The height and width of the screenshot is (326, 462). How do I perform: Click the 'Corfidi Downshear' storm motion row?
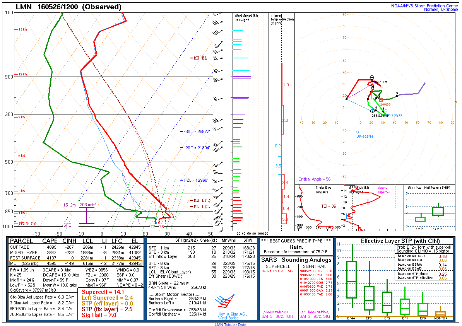[177, 310]
